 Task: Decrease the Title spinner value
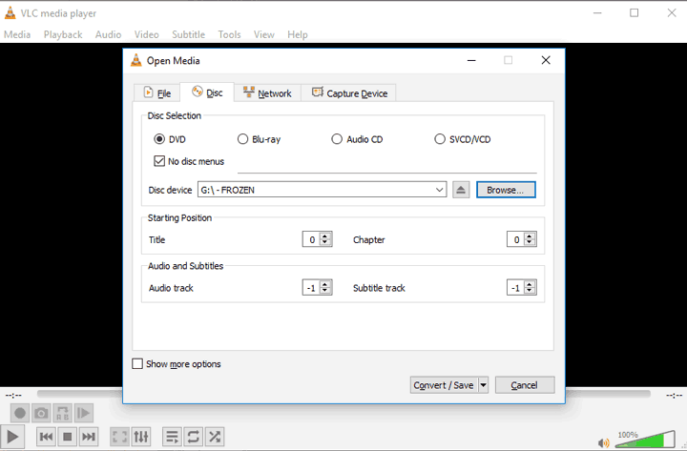pos(325,242)
